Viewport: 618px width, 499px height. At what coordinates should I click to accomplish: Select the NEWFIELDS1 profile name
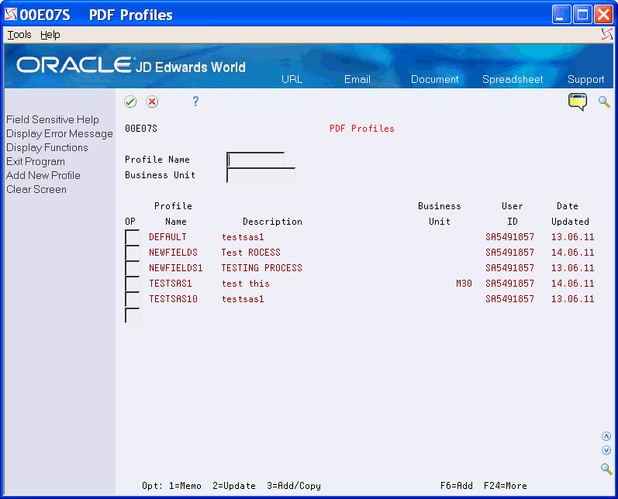point(175,268)
